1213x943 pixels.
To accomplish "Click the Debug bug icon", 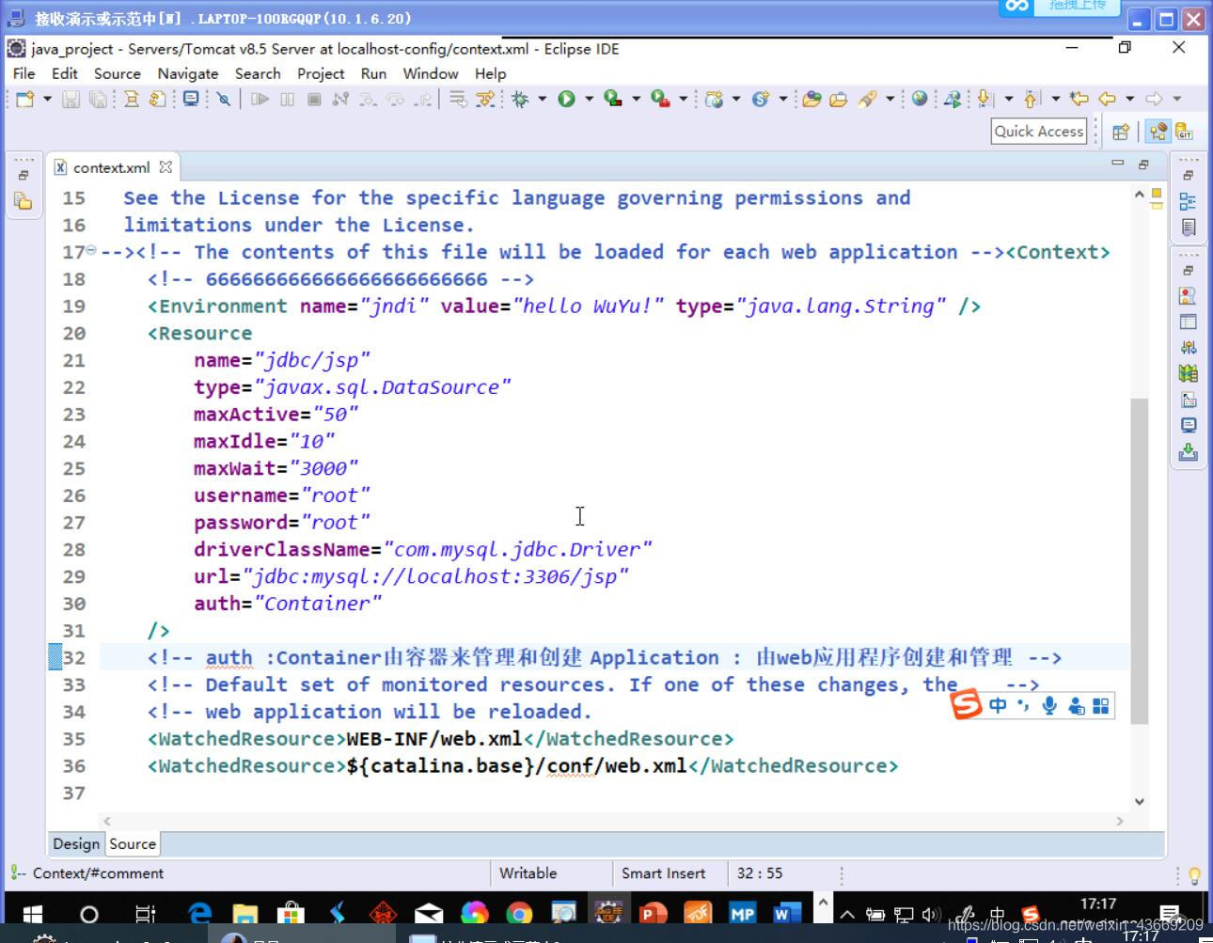I will [520, 99].
